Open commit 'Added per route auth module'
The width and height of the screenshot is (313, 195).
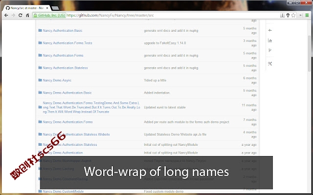(x=186, y=122)
